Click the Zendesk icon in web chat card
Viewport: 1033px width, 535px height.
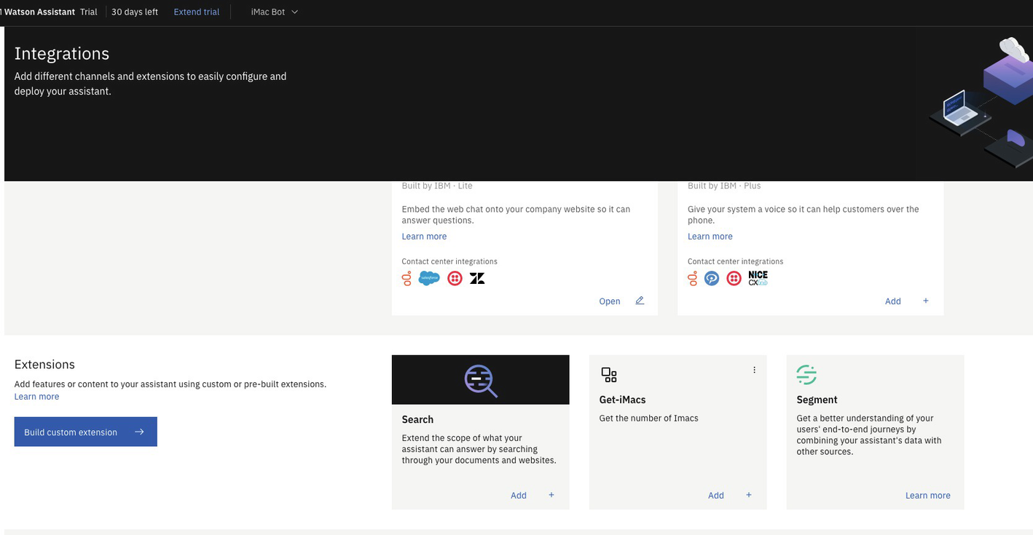(477, 279)
